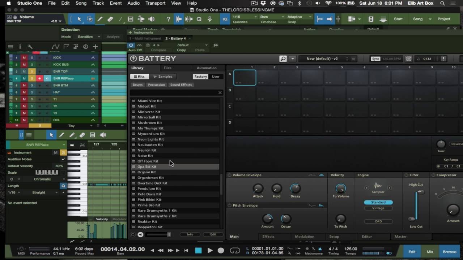Select the User library button

(x=216, y=77)
